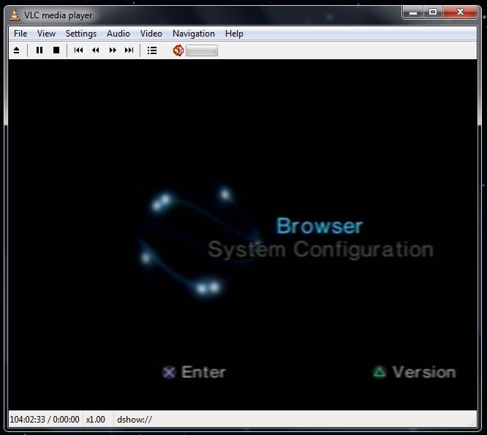
Task: Click the Browser text in the video
Action: pos(320,226)
